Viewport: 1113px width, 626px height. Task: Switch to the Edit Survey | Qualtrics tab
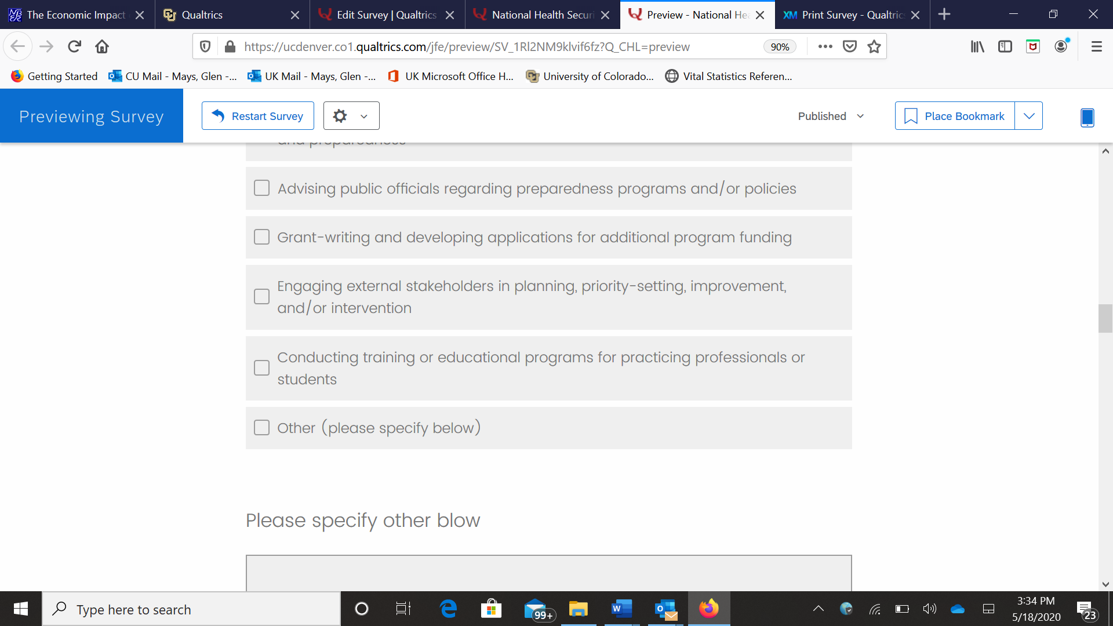[x=387, y=14]
